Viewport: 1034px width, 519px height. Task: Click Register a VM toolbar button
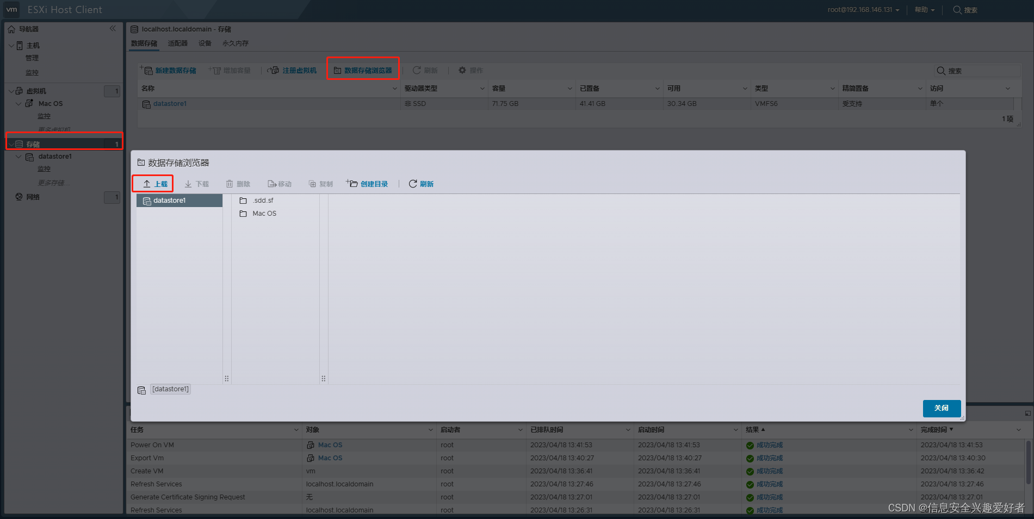click(x=292, y=70)
